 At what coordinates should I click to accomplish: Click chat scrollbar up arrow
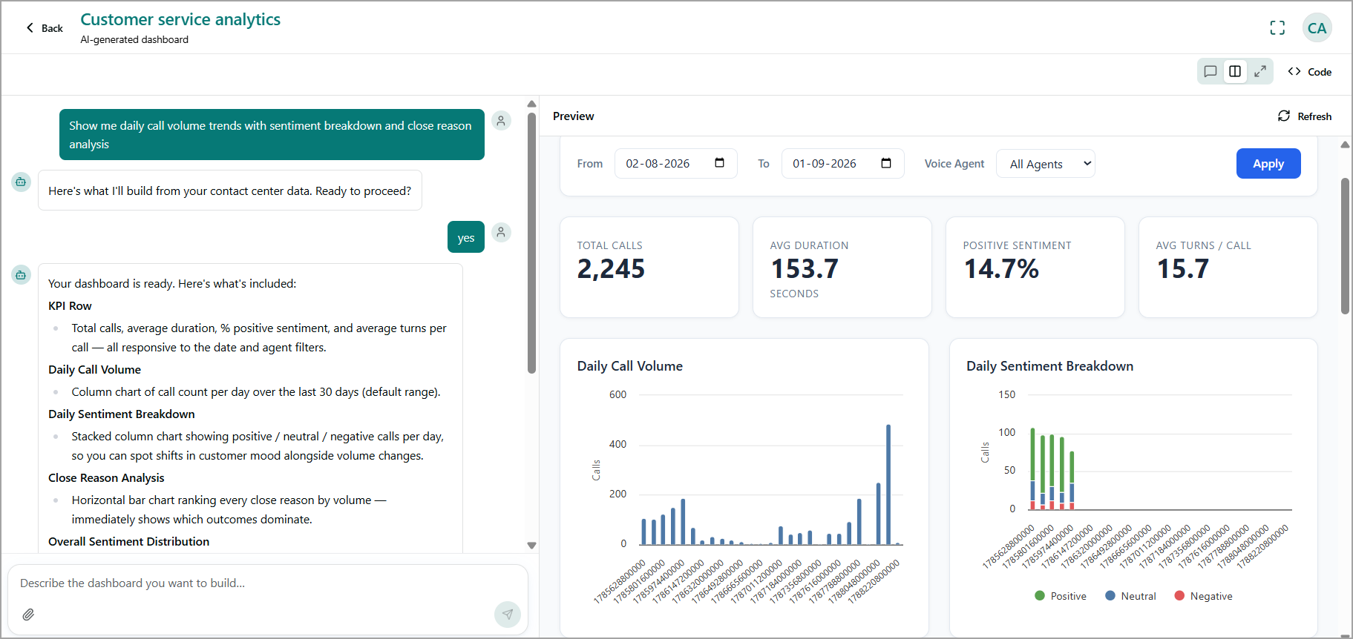click(531, 104)
